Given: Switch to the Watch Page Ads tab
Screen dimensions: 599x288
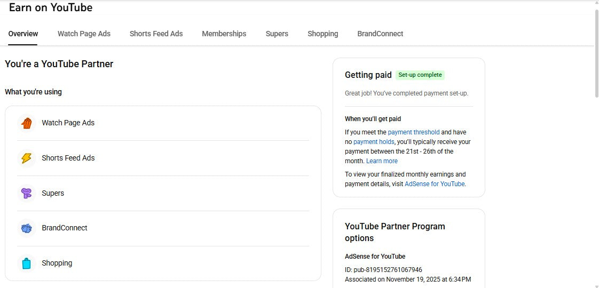Looking at the screenshot, I should (84, 34).
